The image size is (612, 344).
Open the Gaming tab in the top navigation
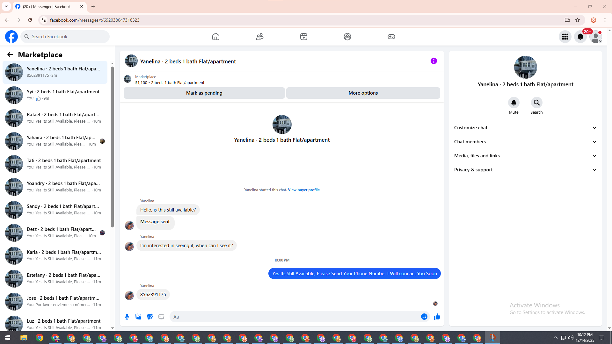pos(391,37)
